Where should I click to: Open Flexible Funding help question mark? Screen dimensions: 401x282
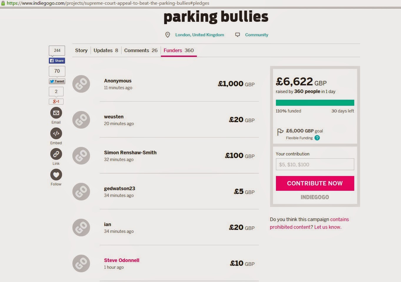(x=317, y=138)
